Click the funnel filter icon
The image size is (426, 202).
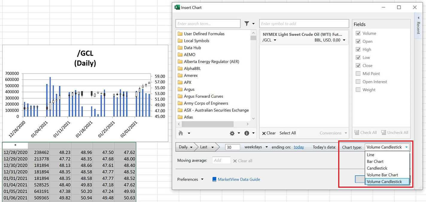pyautogui.click(x=247, y=24)
